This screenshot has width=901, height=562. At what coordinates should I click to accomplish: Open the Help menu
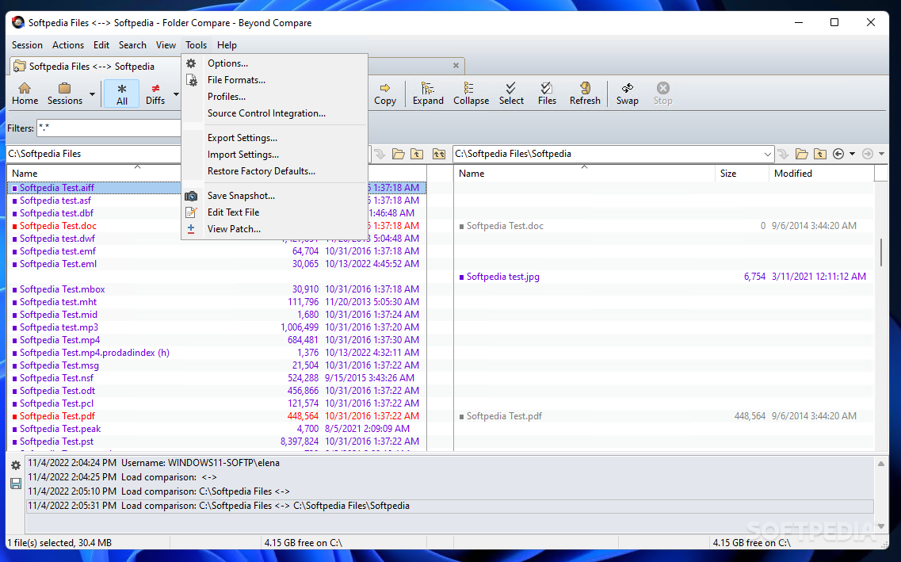click(x=227, y=45)
